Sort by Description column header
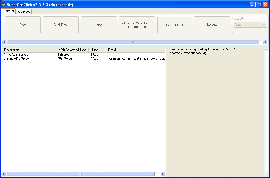The width and height of the screenshot is (270, 178). pos(29,50)
